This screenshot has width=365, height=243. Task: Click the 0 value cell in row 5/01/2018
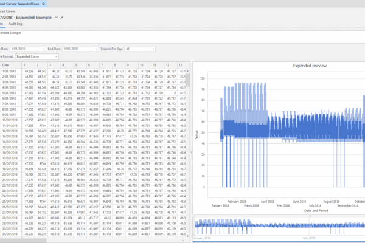coord(170,93)
